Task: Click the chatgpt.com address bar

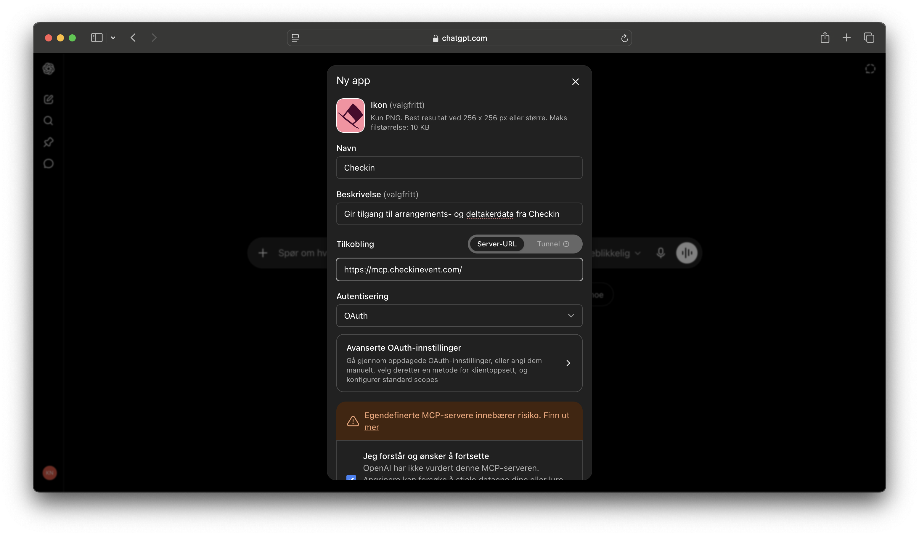Action: 459,38
